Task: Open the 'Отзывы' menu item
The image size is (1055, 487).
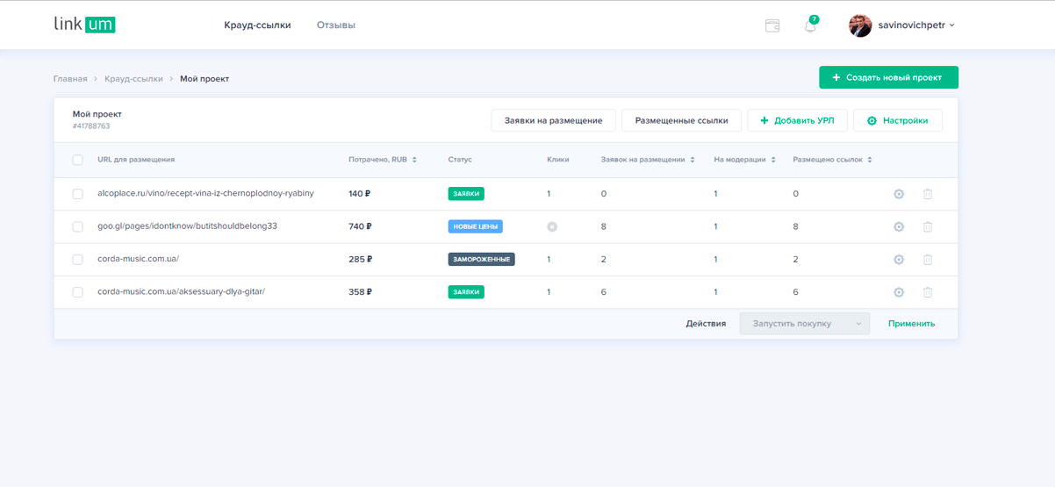Action: pyautogui.click(x=336, y=25)
